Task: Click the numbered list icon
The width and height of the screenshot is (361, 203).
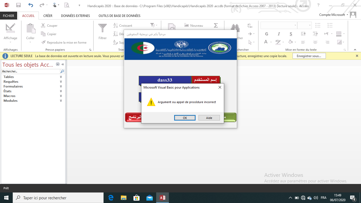Action: 330,25
